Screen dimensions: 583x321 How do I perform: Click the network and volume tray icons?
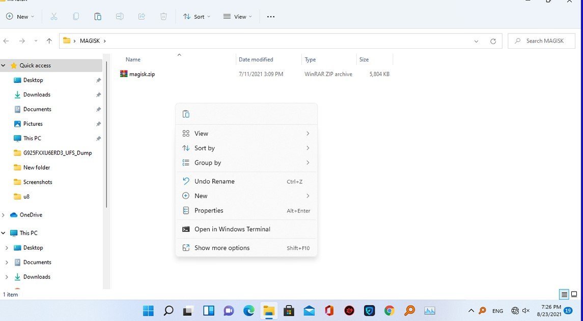coord(520,311)
